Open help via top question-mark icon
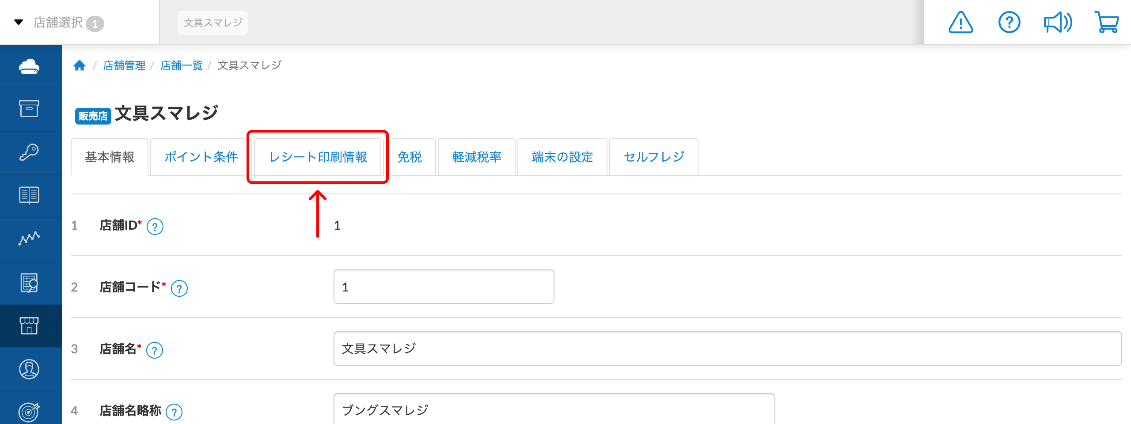 [1010, 23]
